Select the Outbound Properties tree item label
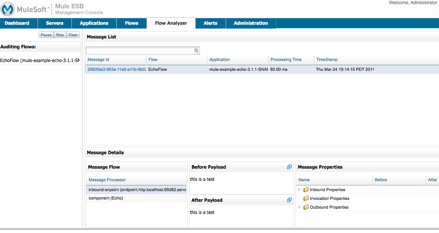This screenshot has width=439, height=233. [329, 207]
